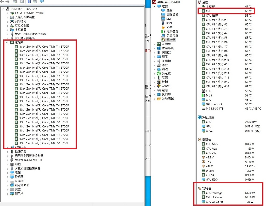Collapse the 處理器 node in Device Manager
266x206 pixels.
(x=7, y=43)
